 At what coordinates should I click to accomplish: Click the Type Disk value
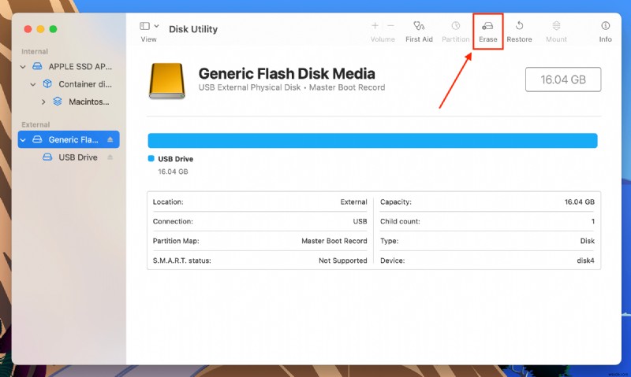click(x=588, y=241)
